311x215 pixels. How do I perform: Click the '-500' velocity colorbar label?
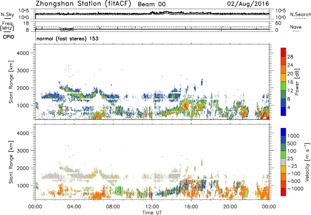click(x=294, y=181)
